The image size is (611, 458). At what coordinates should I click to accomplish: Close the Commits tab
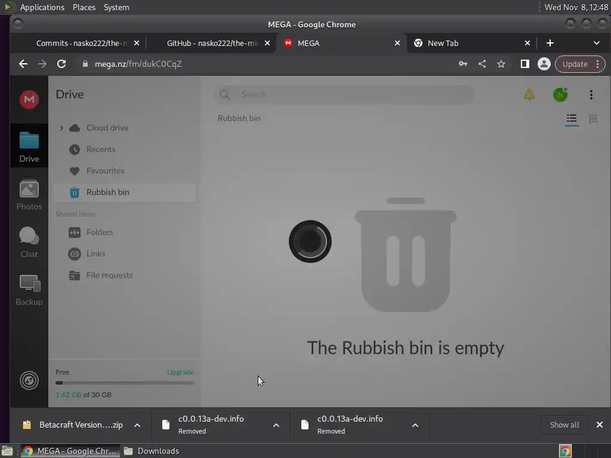[x=137, y=43]
